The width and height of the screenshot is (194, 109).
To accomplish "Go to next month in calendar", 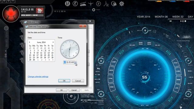I will pyautogui.click(x=53, y=42).
